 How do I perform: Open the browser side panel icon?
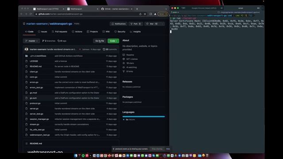tap(150, 14)
